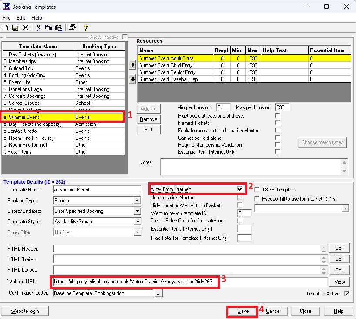Open the Template Style dropdown
The height and width of the screenshot is (319, 356).
tap(137, 222)
